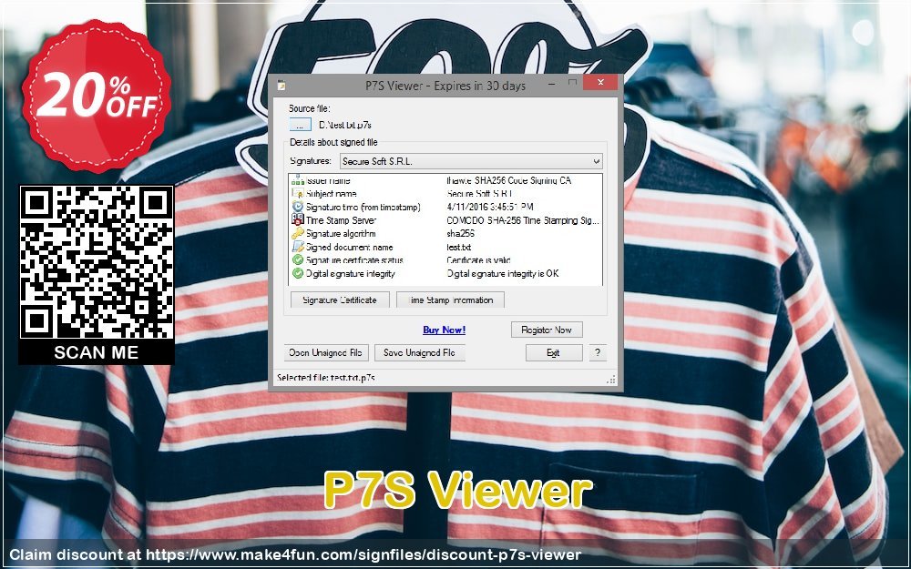Select the '4/11/2016 3:45:51 PM' timestamp value
This screenshot has height=569, width=911.
click(490, 207)
